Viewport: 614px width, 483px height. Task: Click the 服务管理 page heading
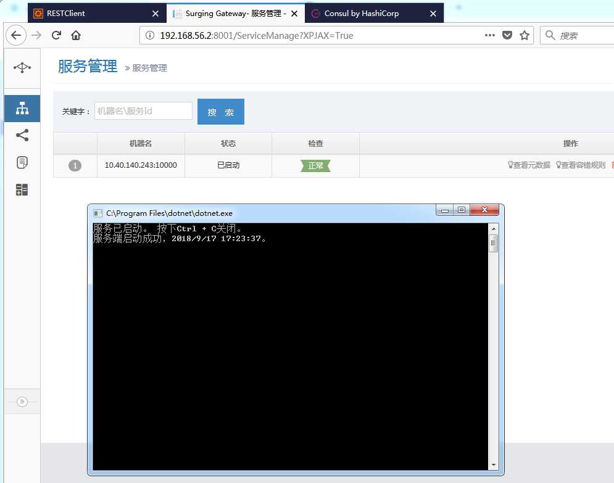[88, 66]
